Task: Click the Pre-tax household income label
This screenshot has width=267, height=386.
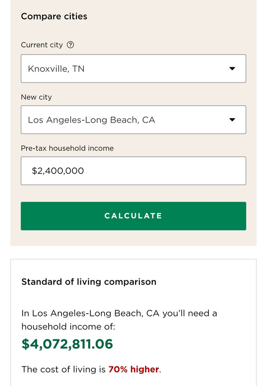Action: 67,148
